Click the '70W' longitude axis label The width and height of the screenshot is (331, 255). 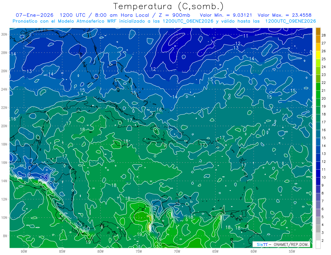[177, 251]
